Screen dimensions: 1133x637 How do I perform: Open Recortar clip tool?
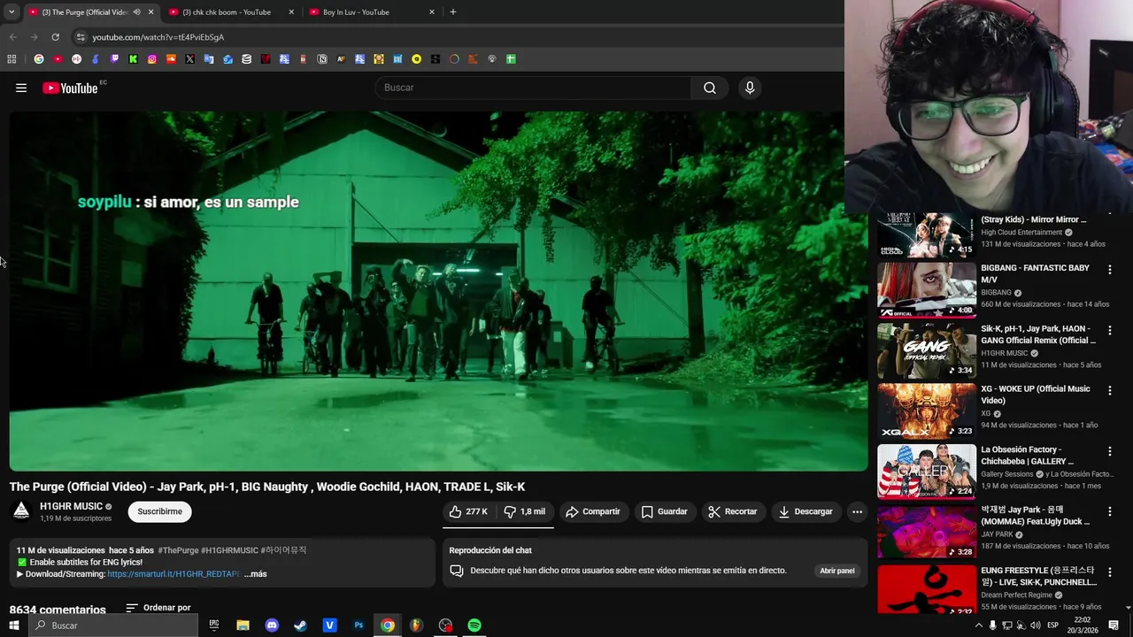[733, 511]
